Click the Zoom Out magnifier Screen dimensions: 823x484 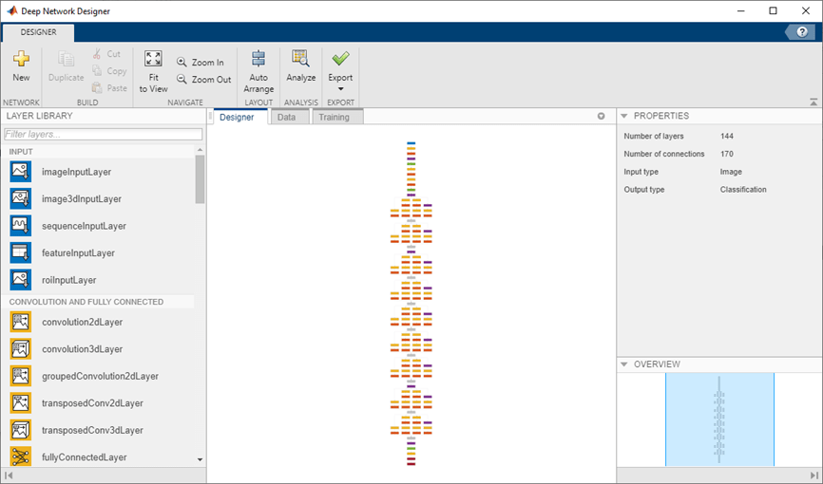[x=182, y=79]
